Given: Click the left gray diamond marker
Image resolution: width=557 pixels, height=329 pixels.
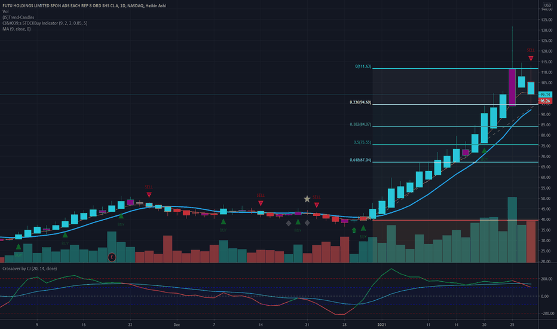Looking at the screenshot, I should tap(289, 223).
